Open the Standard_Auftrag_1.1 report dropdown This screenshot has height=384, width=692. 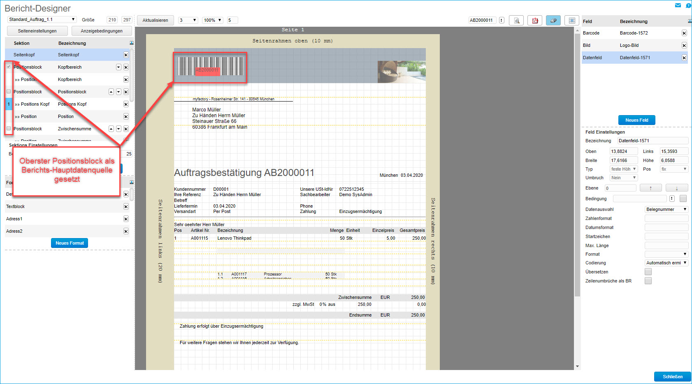coord(42,20)
